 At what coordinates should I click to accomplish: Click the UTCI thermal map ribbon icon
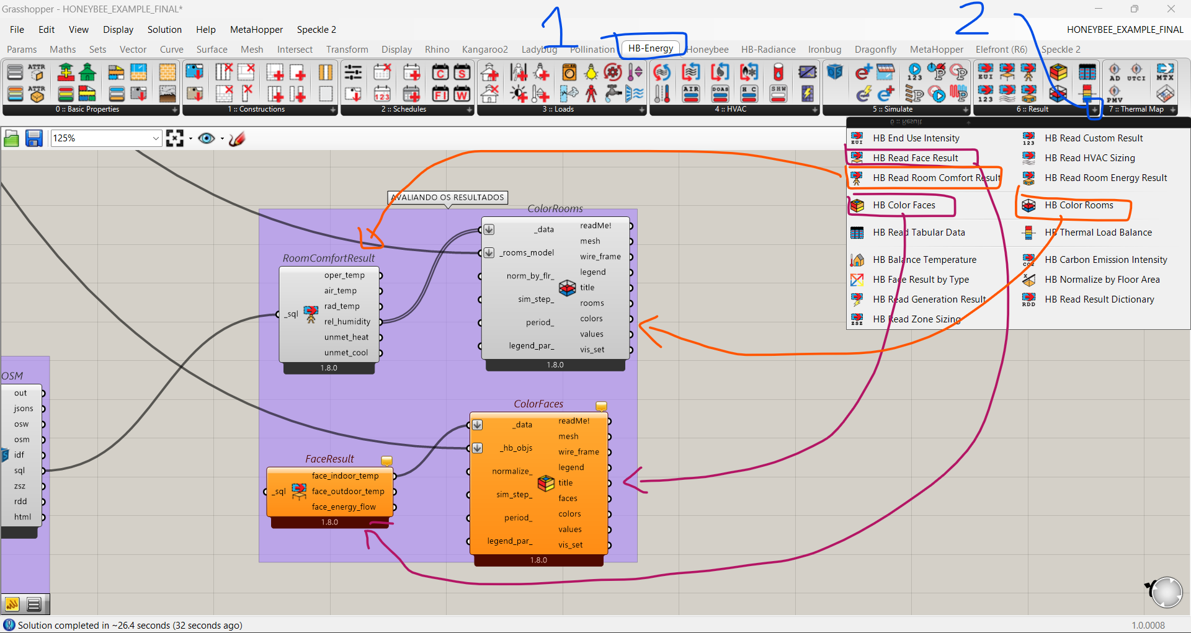pyautogui.click(x=1136, y=73)
